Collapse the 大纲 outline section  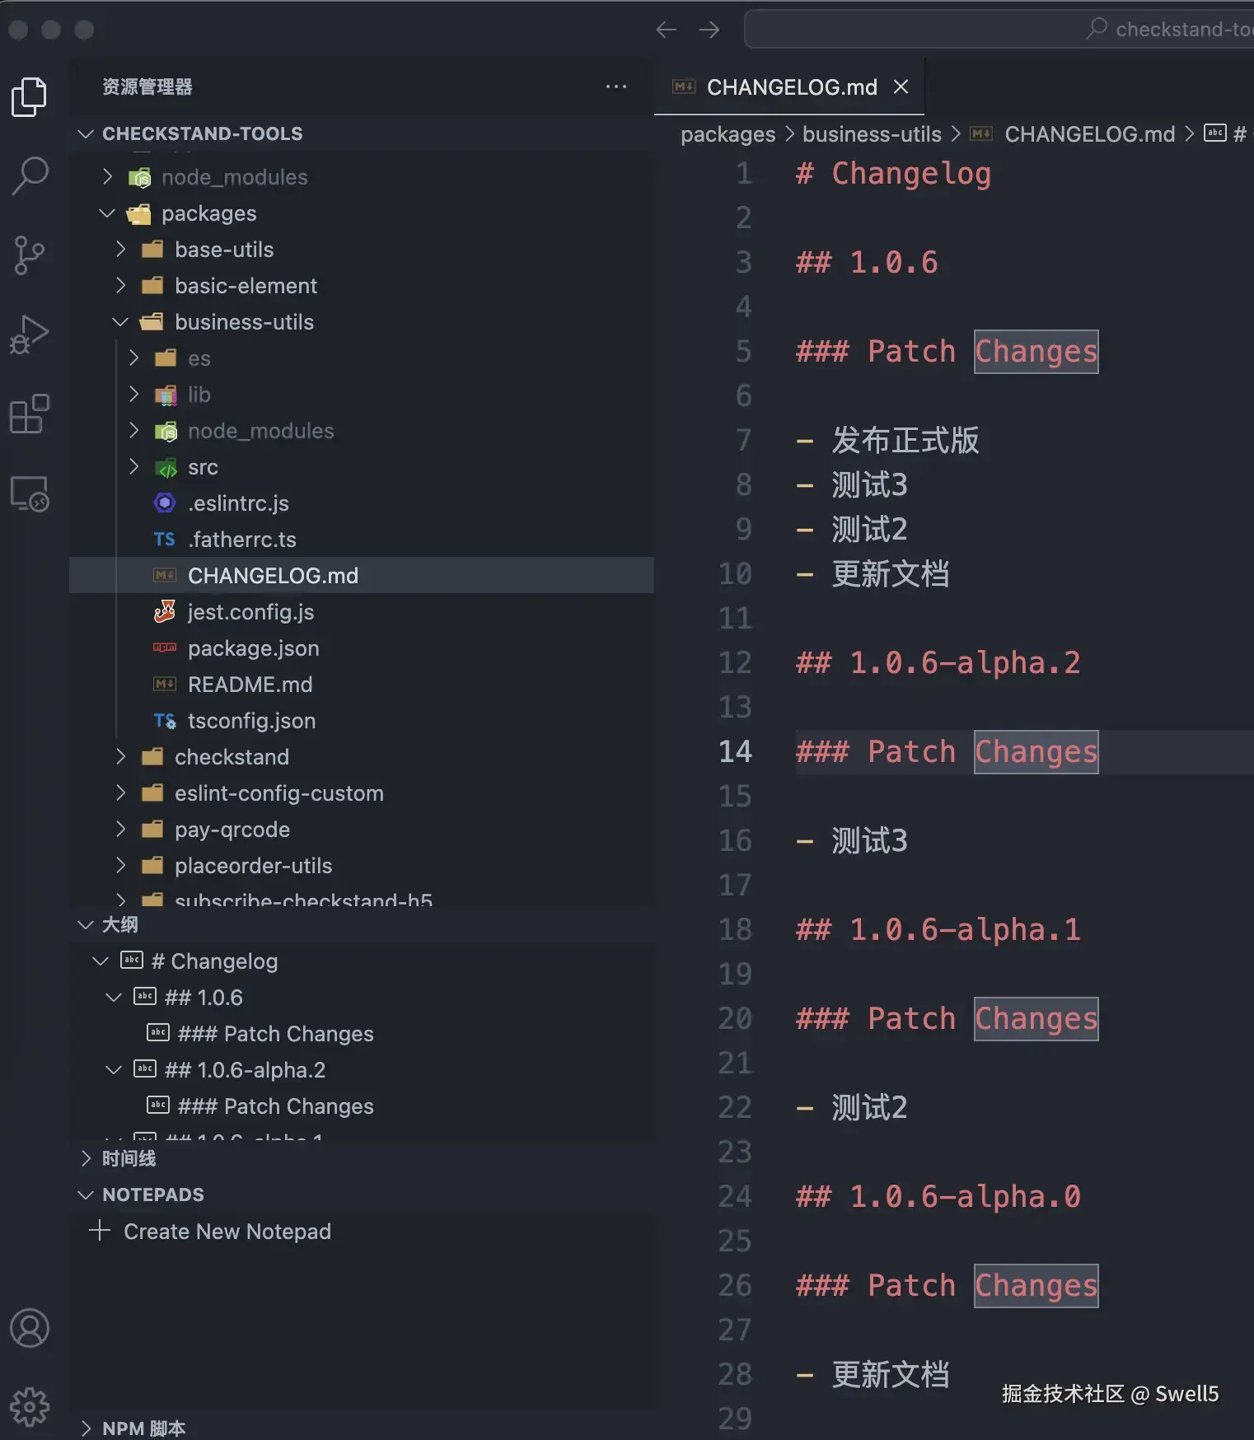86,924
